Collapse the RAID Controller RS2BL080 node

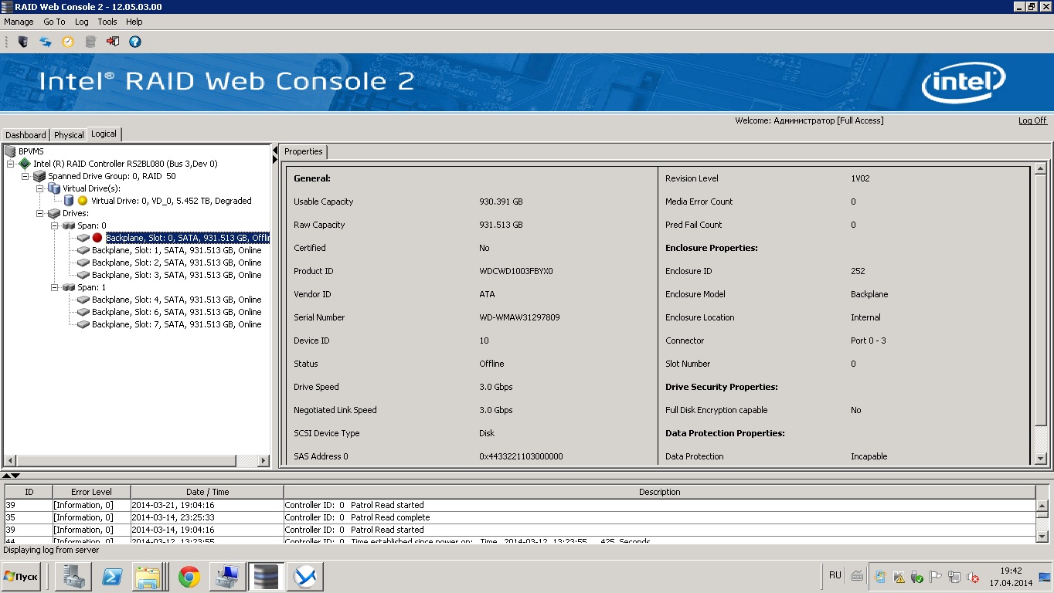click(11, 164)
